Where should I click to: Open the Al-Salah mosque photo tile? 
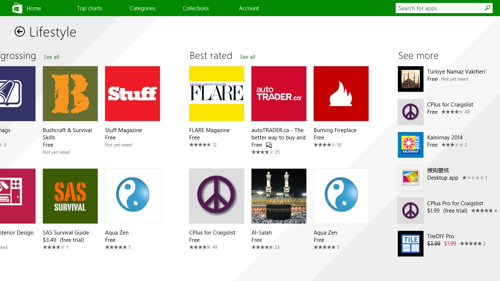(279, 196)
